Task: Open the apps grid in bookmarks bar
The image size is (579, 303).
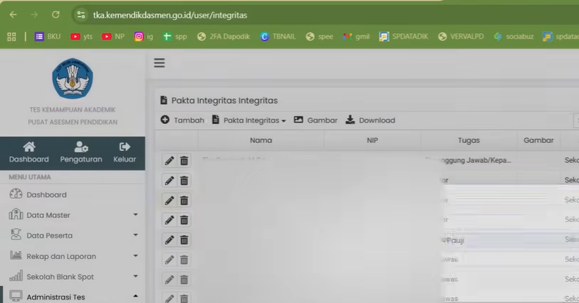Action: pos(12,37)
